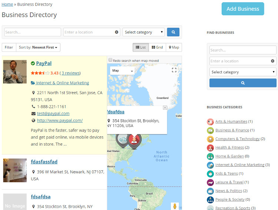Click the sidebar blue search button

(x=243, y=83)
